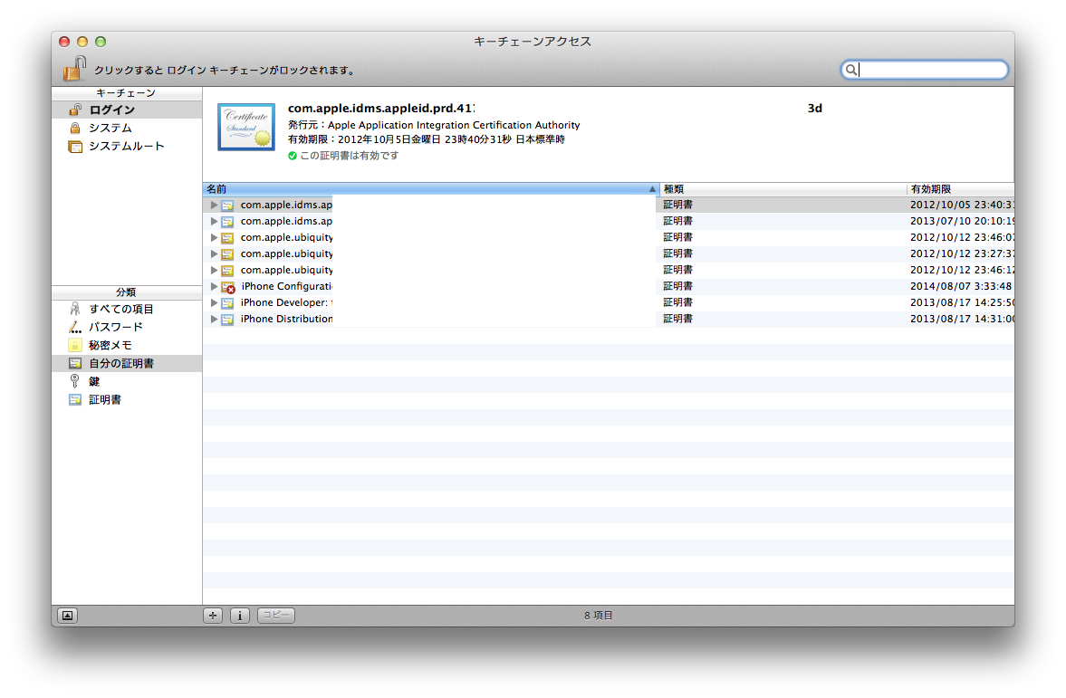1066x698 pixels.
Task: Focus the keychain search field
Action: pyautogui.click(x=925, y=70)
